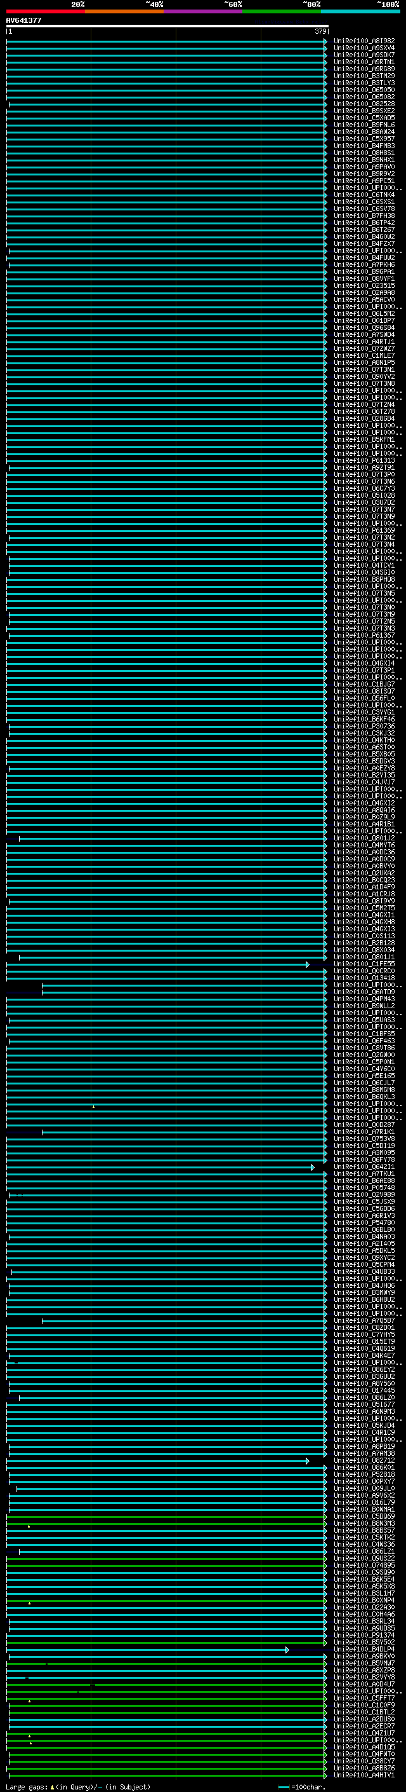Open hit UniRef100_C5XAD5
The image size is (406, 1792).
point(364,118)
